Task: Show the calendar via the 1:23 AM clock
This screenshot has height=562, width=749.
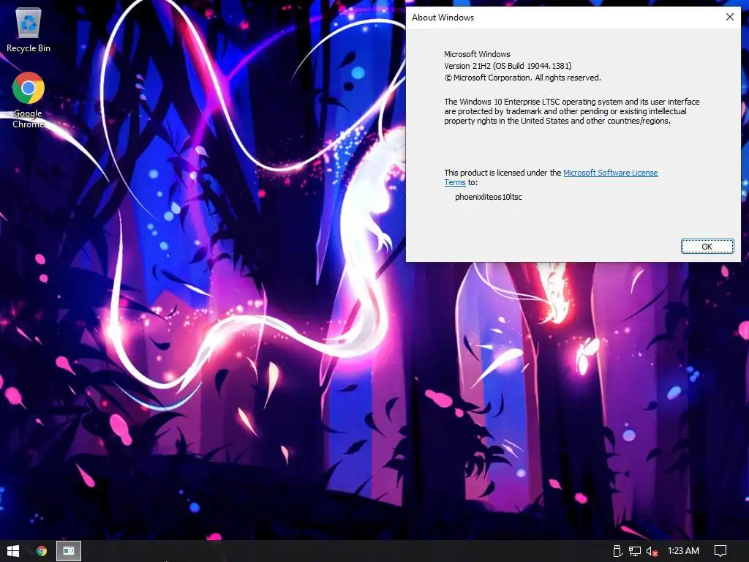Action: click(x=684, y=551)
